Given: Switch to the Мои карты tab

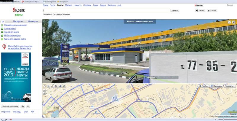Looking at the screenshot, I should [x=33, y=21].
